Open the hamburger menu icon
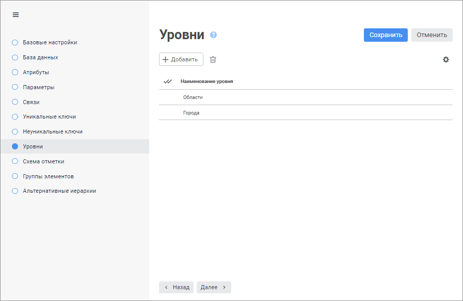 (x=15, y=14)
